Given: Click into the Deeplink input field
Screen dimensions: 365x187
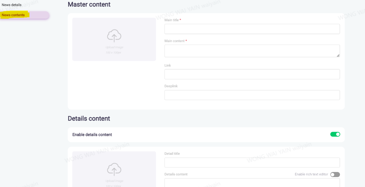Looking at the screenshot, I should click(x=252, y=95).
